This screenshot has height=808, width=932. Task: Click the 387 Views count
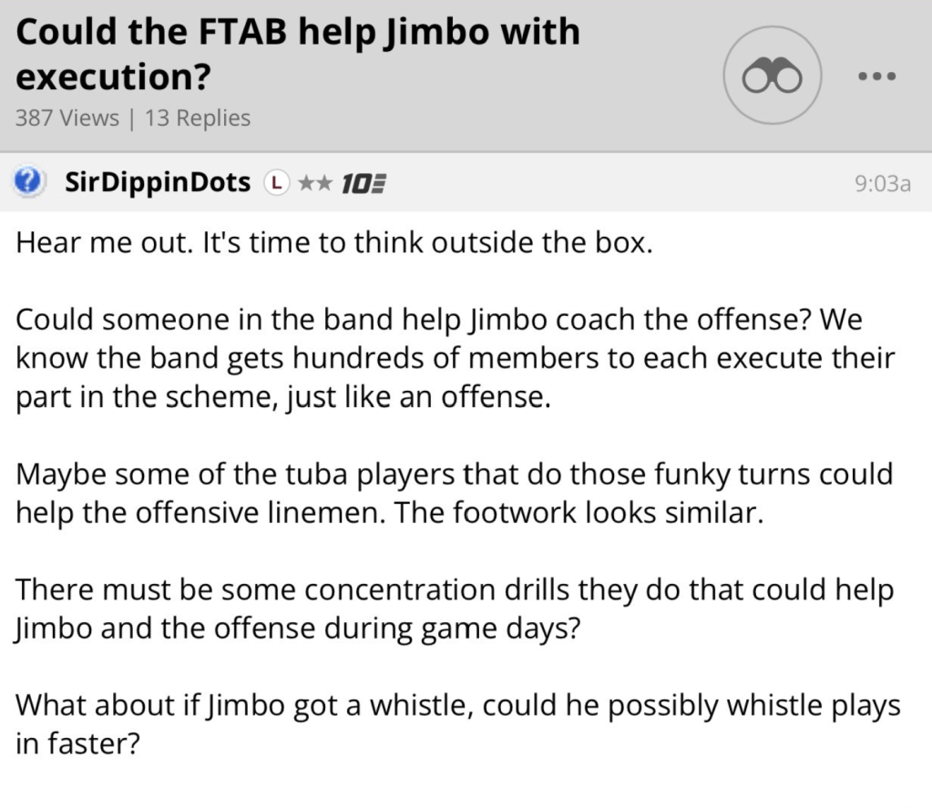[67, 118]
